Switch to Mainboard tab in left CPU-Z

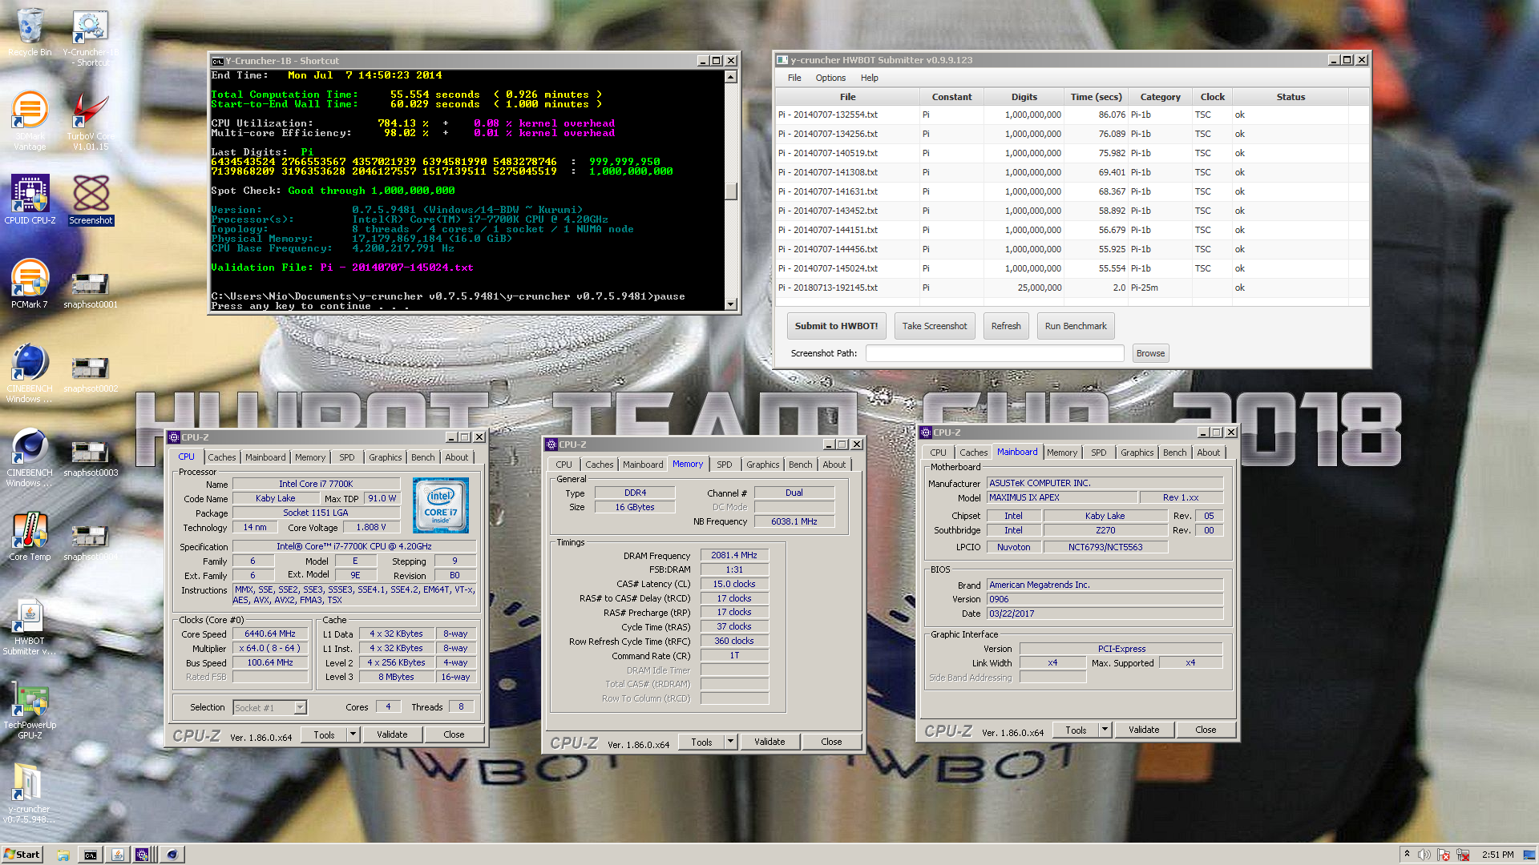pos(265,457)
